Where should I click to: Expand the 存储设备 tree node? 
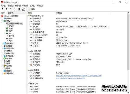pyautogui.click(x=2, y=54)
